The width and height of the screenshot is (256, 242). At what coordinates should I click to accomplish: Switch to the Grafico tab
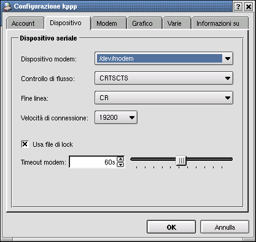[x=144, y=23]
